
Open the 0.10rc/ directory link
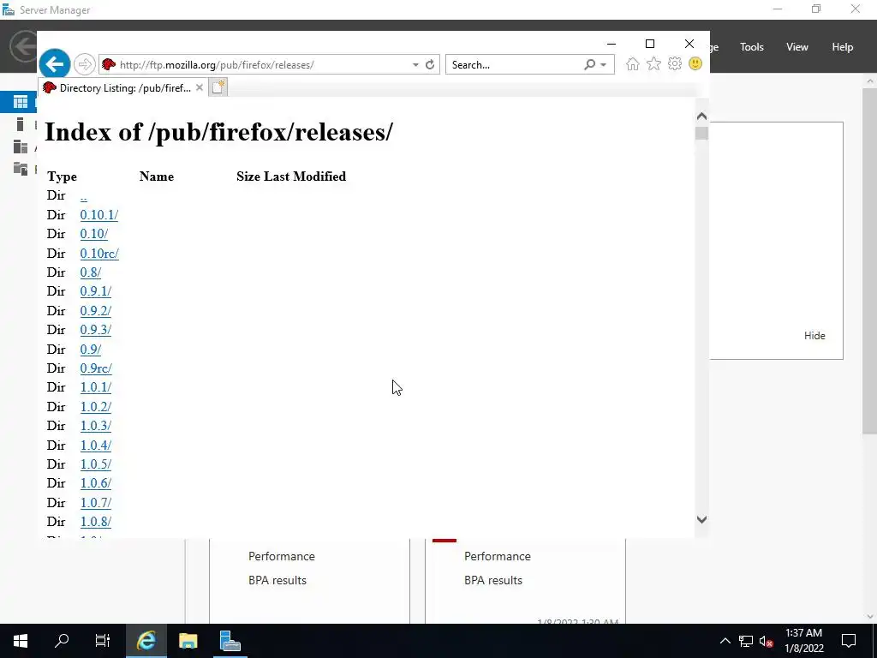tap(99, 254)
